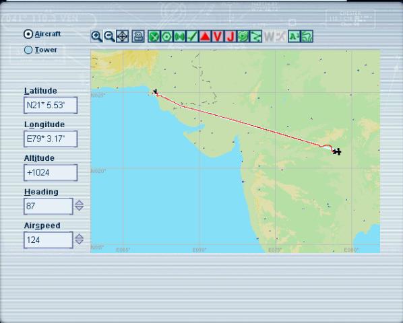Center the map on aircraft

[x=123, y=36]
